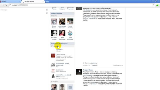
Task: Click the 24 друга count
Action: click(x=54, y=16)
